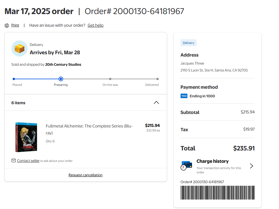Click the envelope icon beside Contact seller

[x=13, y=160]
